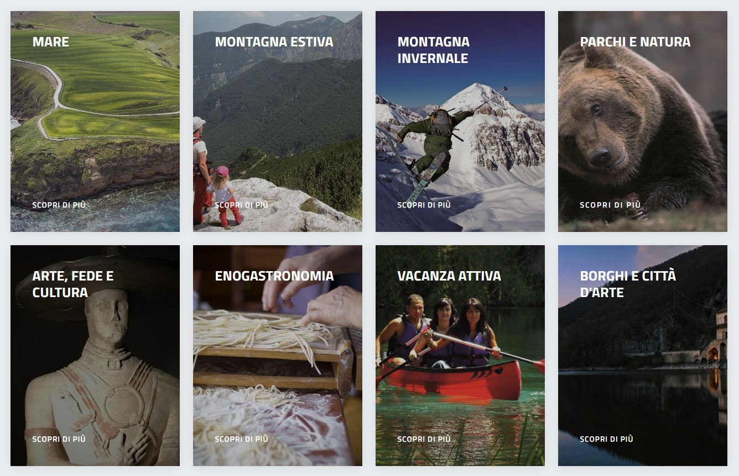The image size is (739, 476).
Task: Click SCOPRI DI PIÙ under the bear photo
Action: 610,205
